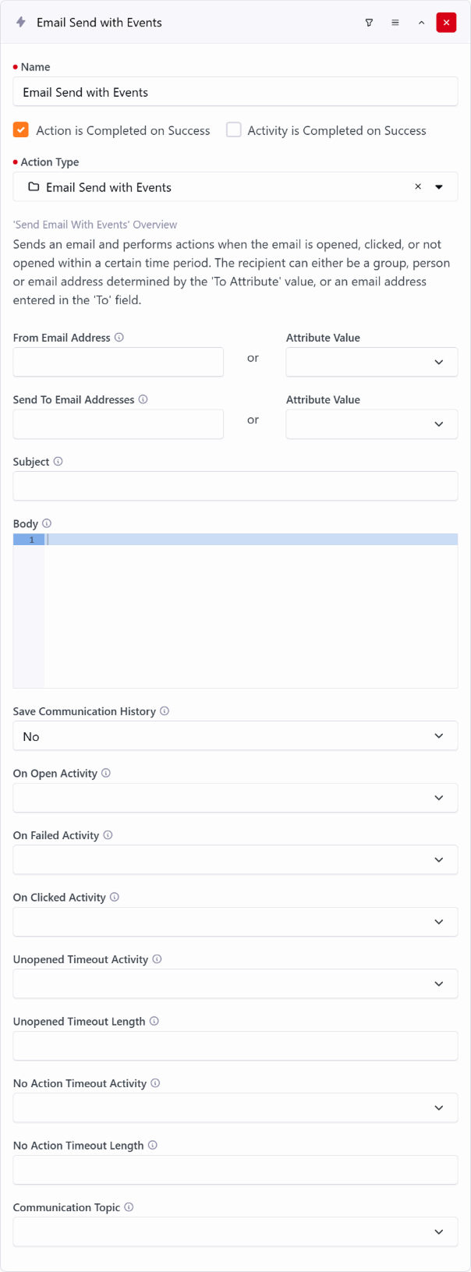The width and height of the screenshot is (471, 1272).
Task: Click info icon beside Save Communication History
Action: 165,711
